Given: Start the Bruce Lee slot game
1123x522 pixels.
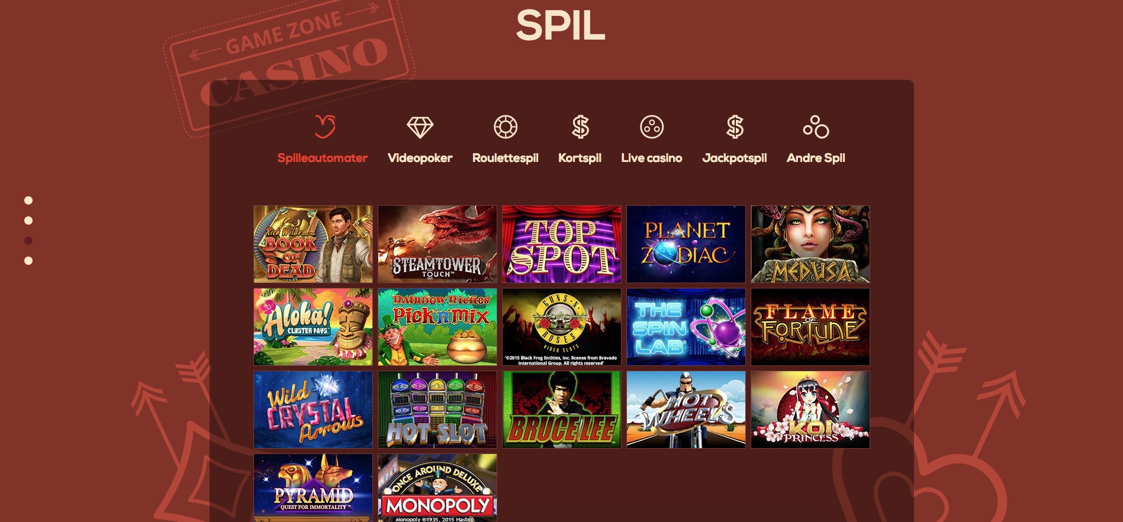Looking at the screenshot, I should 562,410.
